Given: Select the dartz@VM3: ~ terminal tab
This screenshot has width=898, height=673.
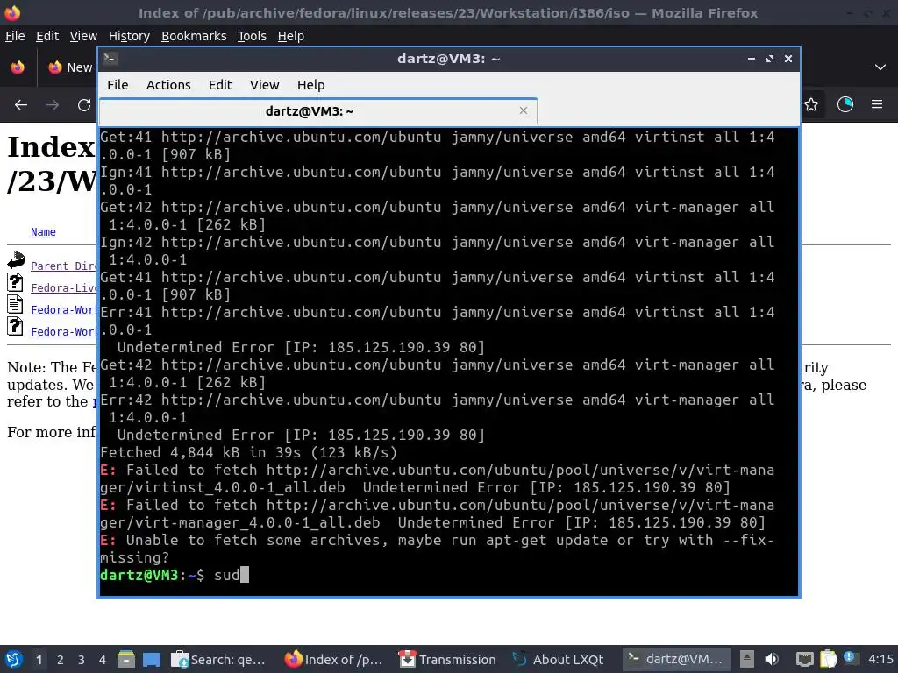Looking at the screenshot, I should 317,111.
